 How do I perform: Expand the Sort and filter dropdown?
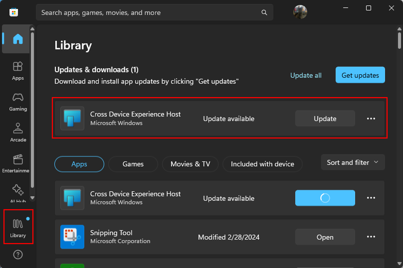click(353, 162)
